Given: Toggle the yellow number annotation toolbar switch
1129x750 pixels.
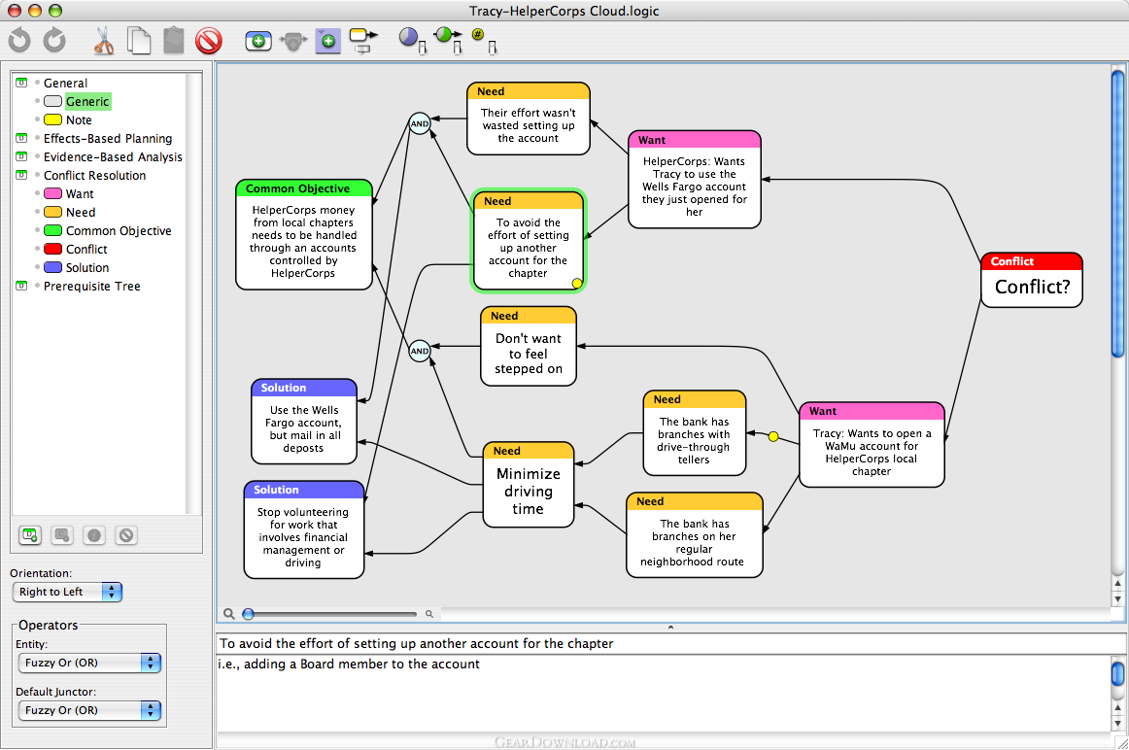Looking at the screenshot, I should [484, 41].
